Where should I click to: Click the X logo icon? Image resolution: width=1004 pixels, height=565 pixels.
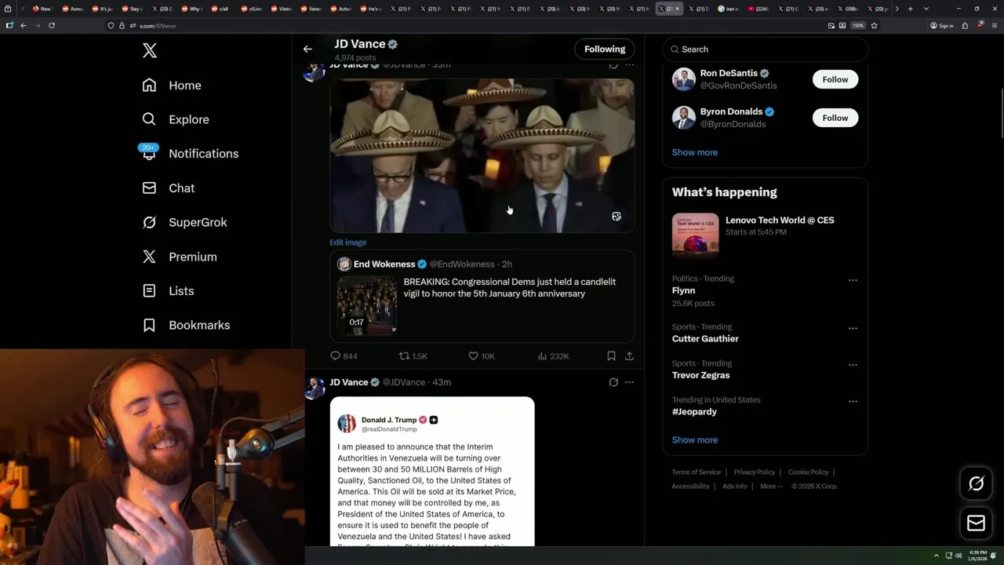pos(150,51)
